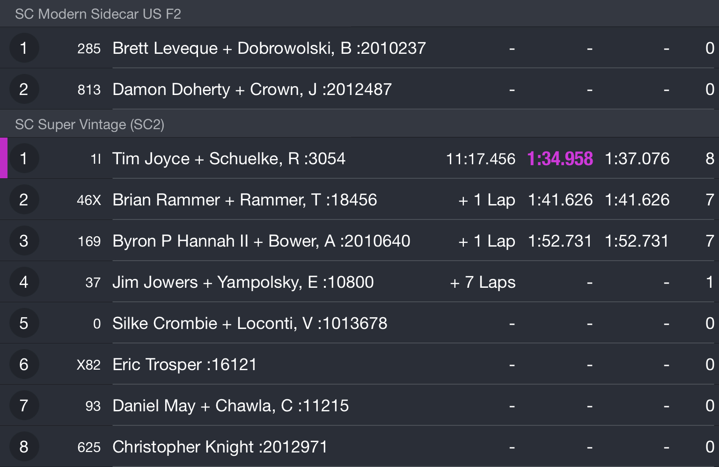Open Christopher Knight :2012971 row
Image resolution: width=719 pixels, height=467 pixels.
click(x=359, y=447)
